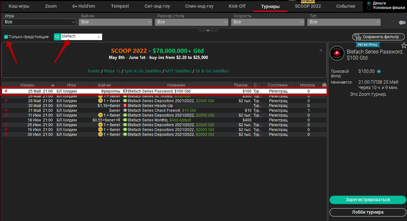Click Зарегистрироваться button
Viewport: 407px width, 221px height.
click(x=368, y=200)
